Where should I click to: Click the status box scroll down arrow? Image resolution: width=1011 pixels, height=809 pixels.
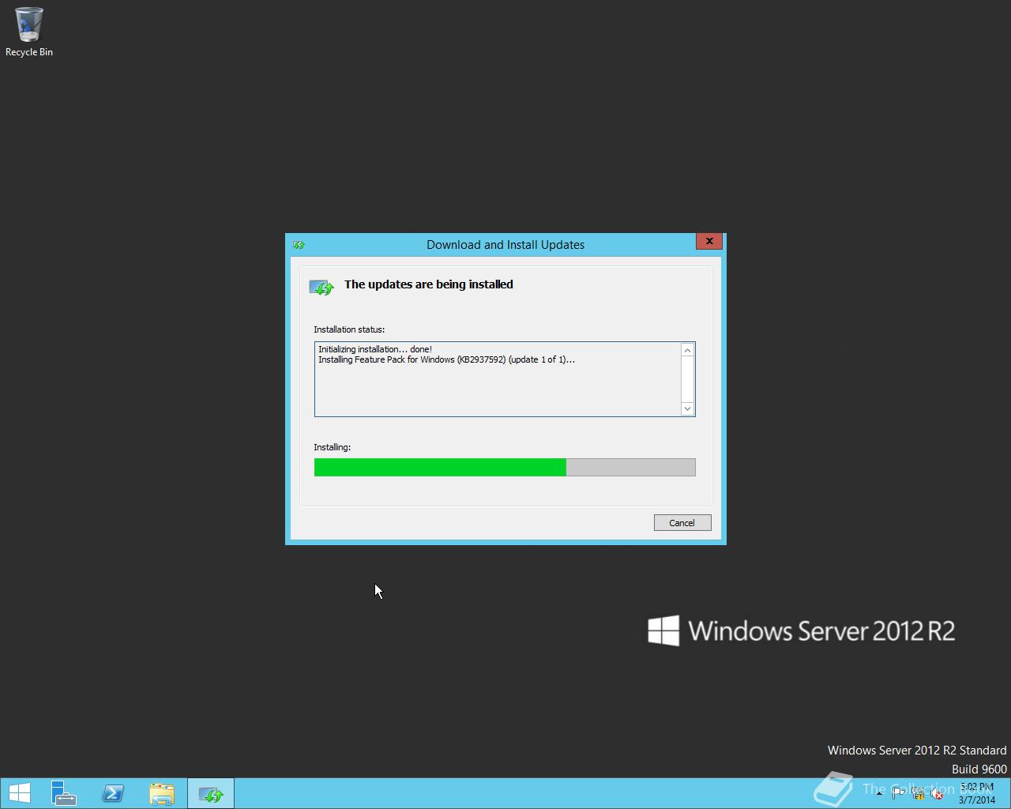pos(687,408)
